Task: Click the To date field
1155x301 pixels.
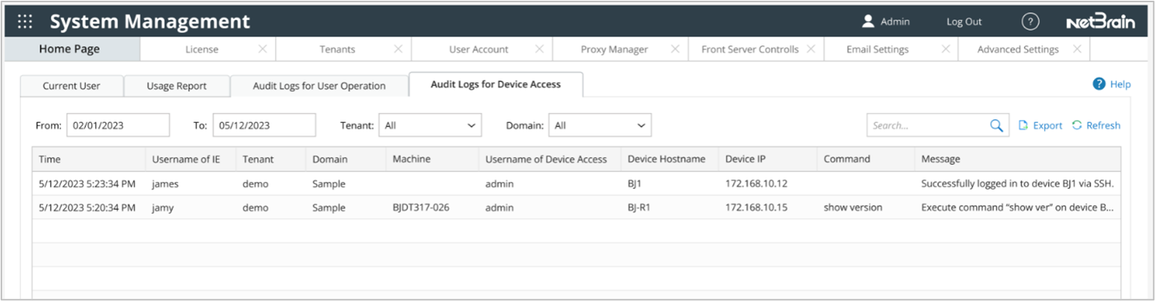Action: tap(263, 125)
